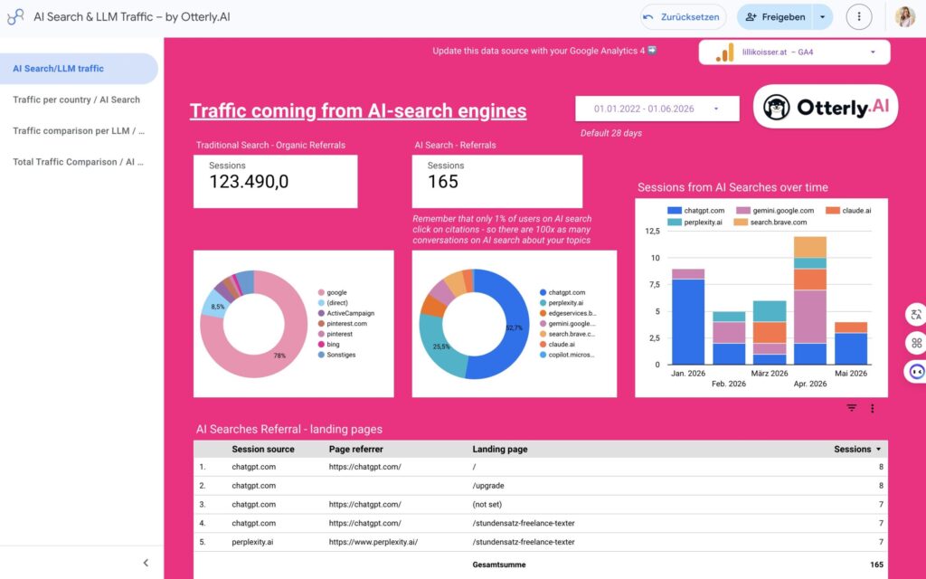Screen dimensions: 926x579
Task: Click the Traditional Search Sessions 123.490,0 scorecard
Action: 275,181
